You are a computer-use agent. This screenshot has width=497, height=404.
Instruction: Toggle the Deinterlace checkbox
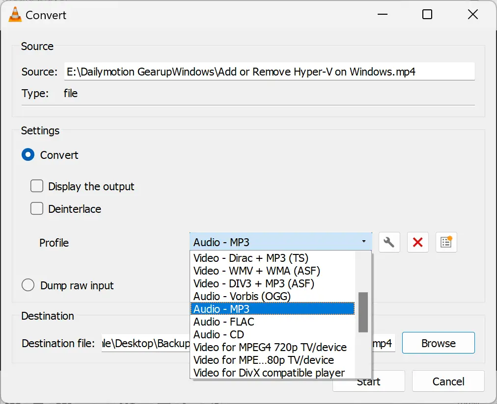[37, 209]
